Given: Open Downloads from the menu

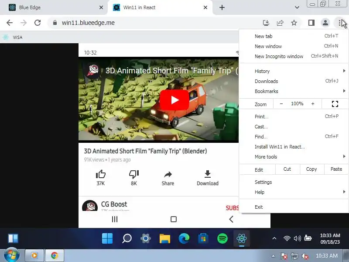Looking at the screenshot, I should tap(294, 81).
